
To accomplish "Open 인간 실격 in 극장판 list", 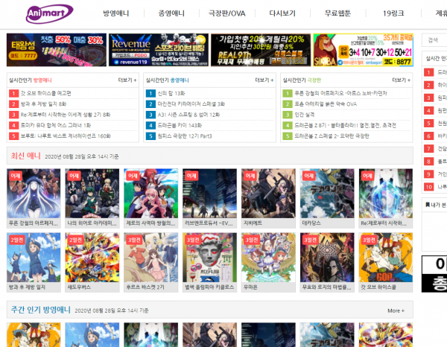I will pyautogui.click(x=305, y=115).
